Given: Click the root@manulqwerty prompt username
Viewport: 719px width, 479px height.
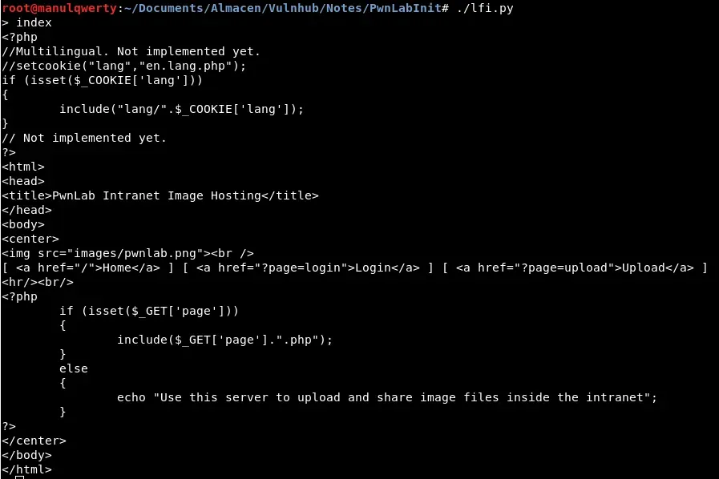Looking at the screenshot, I should [48, 8].
